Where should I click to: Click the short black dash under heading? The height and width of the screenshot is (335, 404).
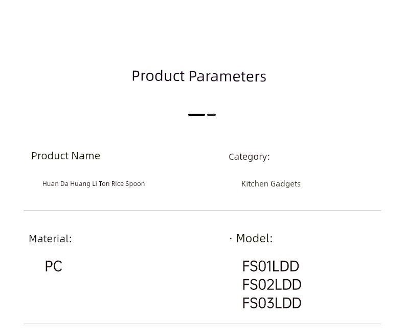(x=211, y=115)
